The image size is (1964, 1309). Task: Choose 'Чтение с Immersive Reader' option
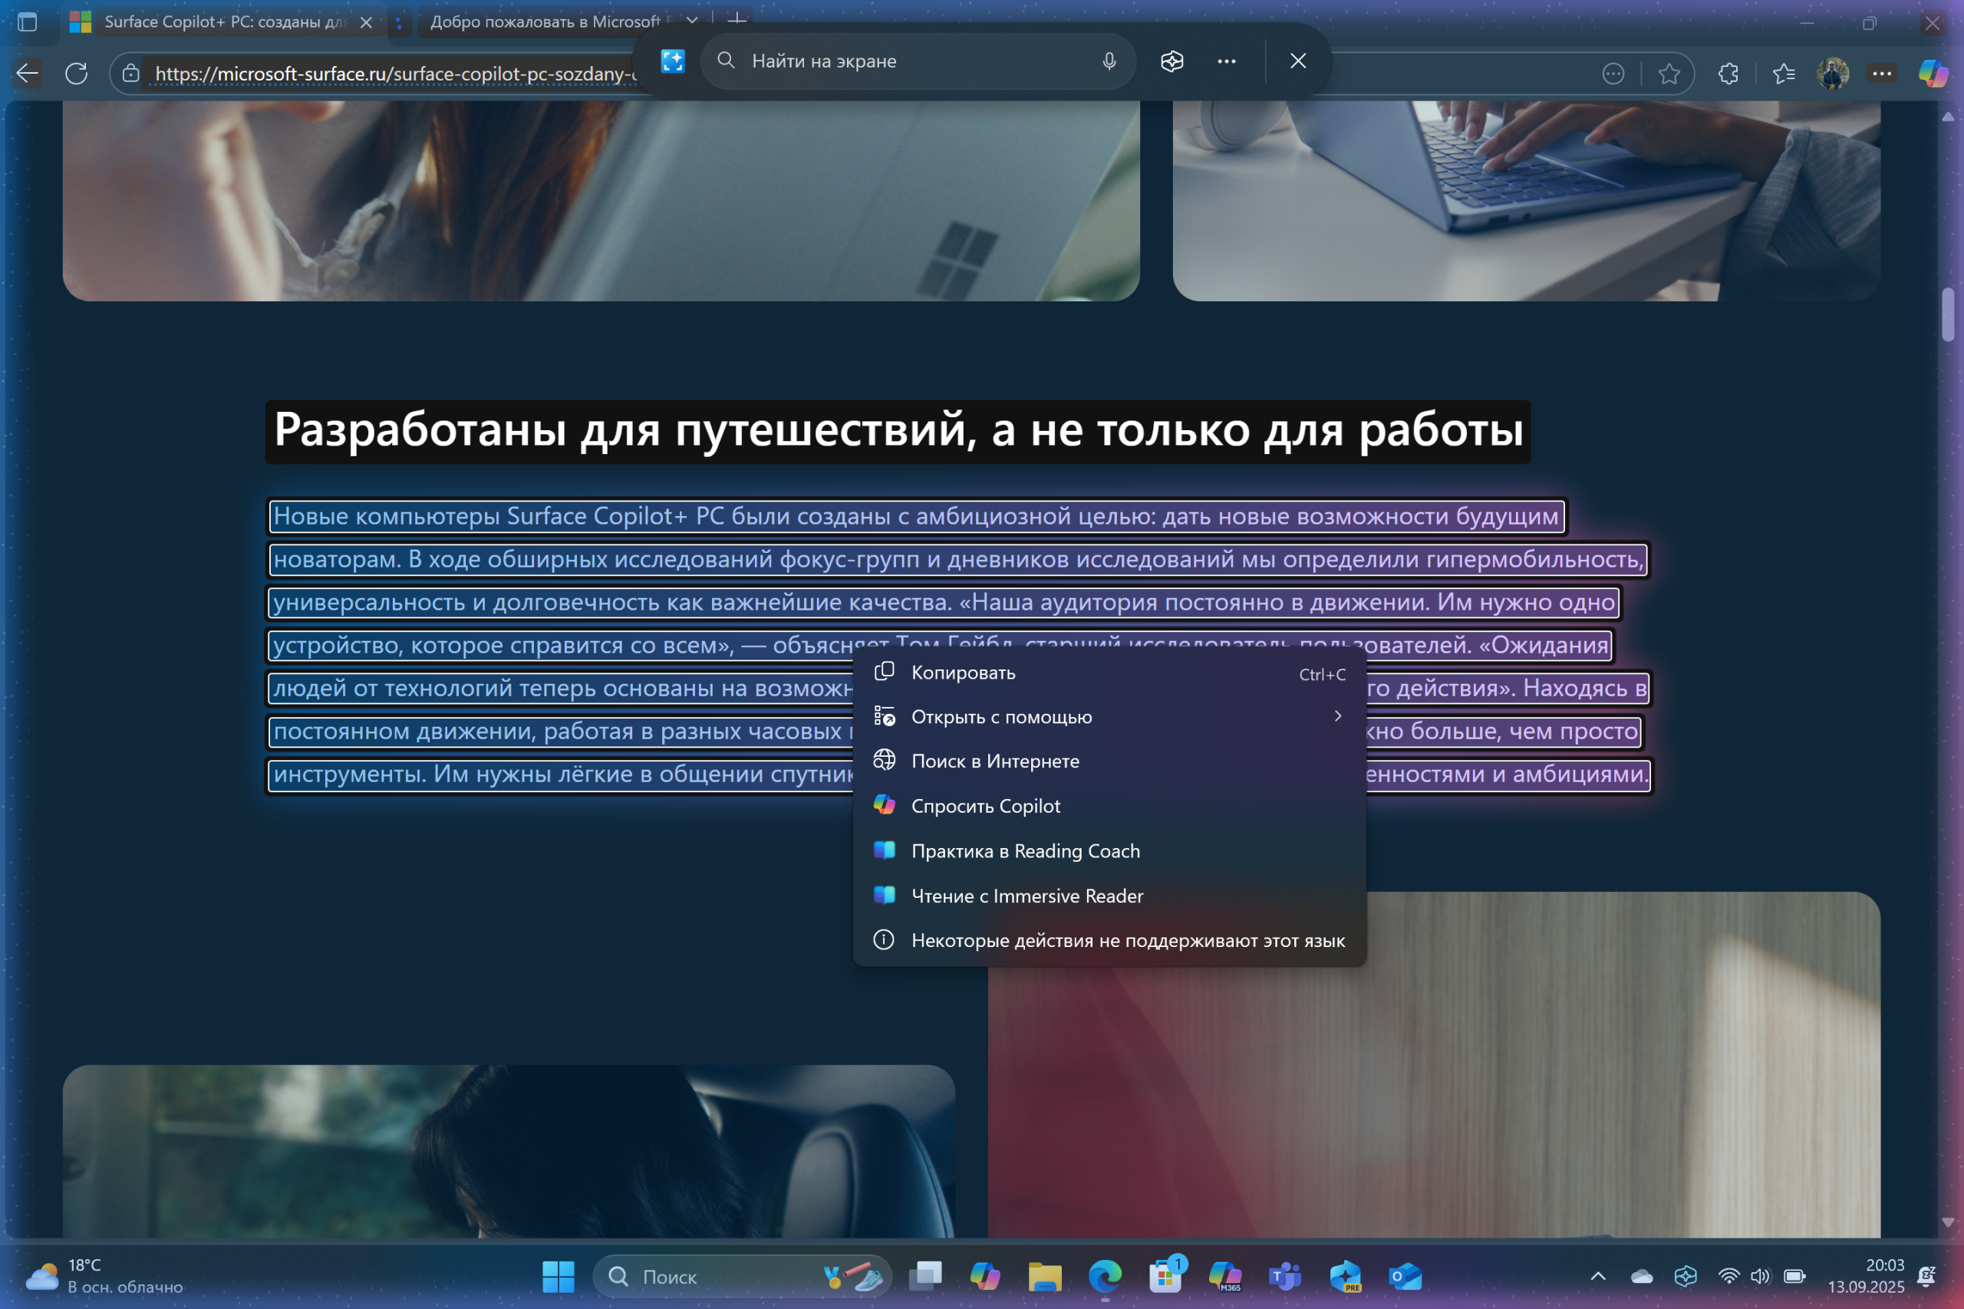pos(1109,896)
